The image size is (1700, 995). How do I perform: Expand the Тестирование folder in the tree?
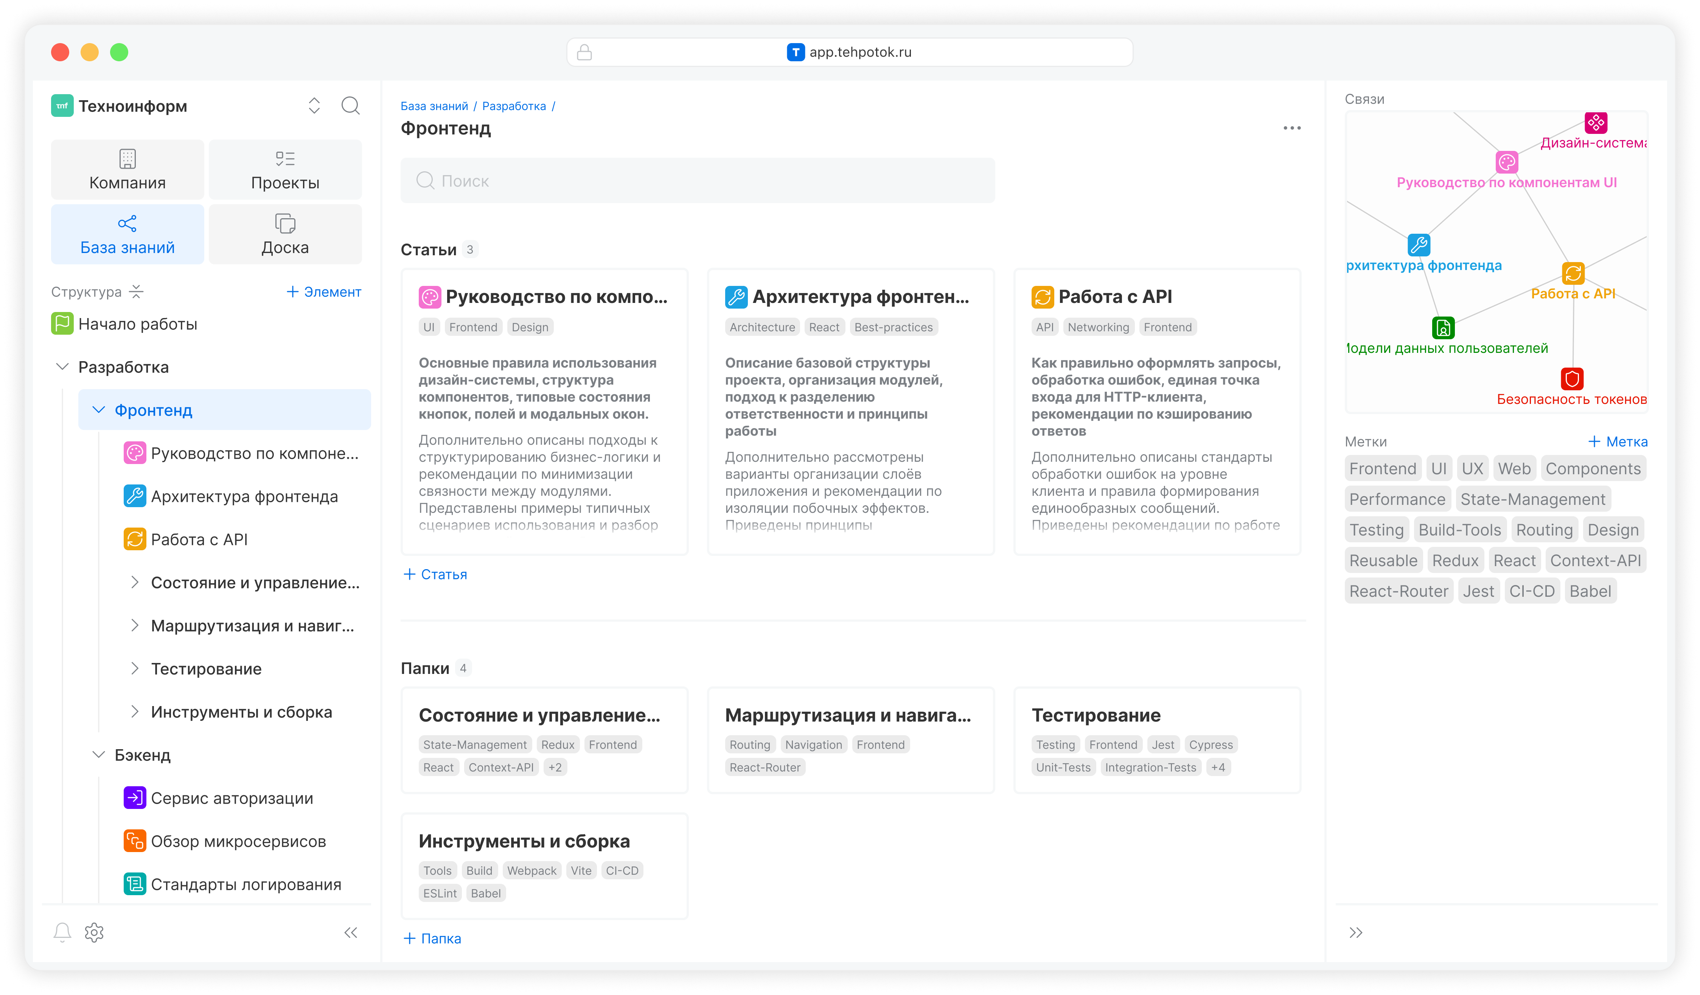tap(135, 668)
